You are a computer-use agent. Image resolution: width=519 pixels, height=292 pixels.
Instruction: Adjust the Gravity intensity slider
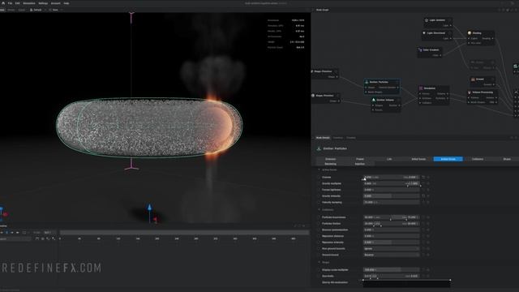pos(391,196)
